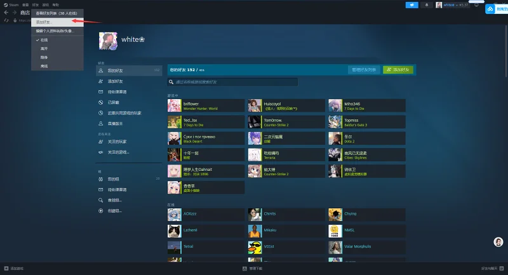The image size is (508, 275).
Task: Click the back navigation arrow
Action: pos(6,12)
